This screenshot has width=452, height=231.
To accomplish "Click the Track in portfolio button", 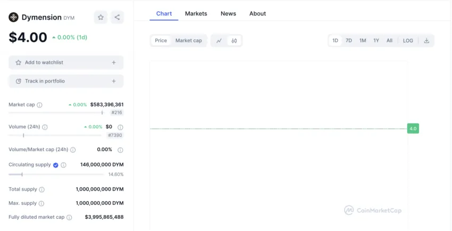I will click(x=66, y=81).
